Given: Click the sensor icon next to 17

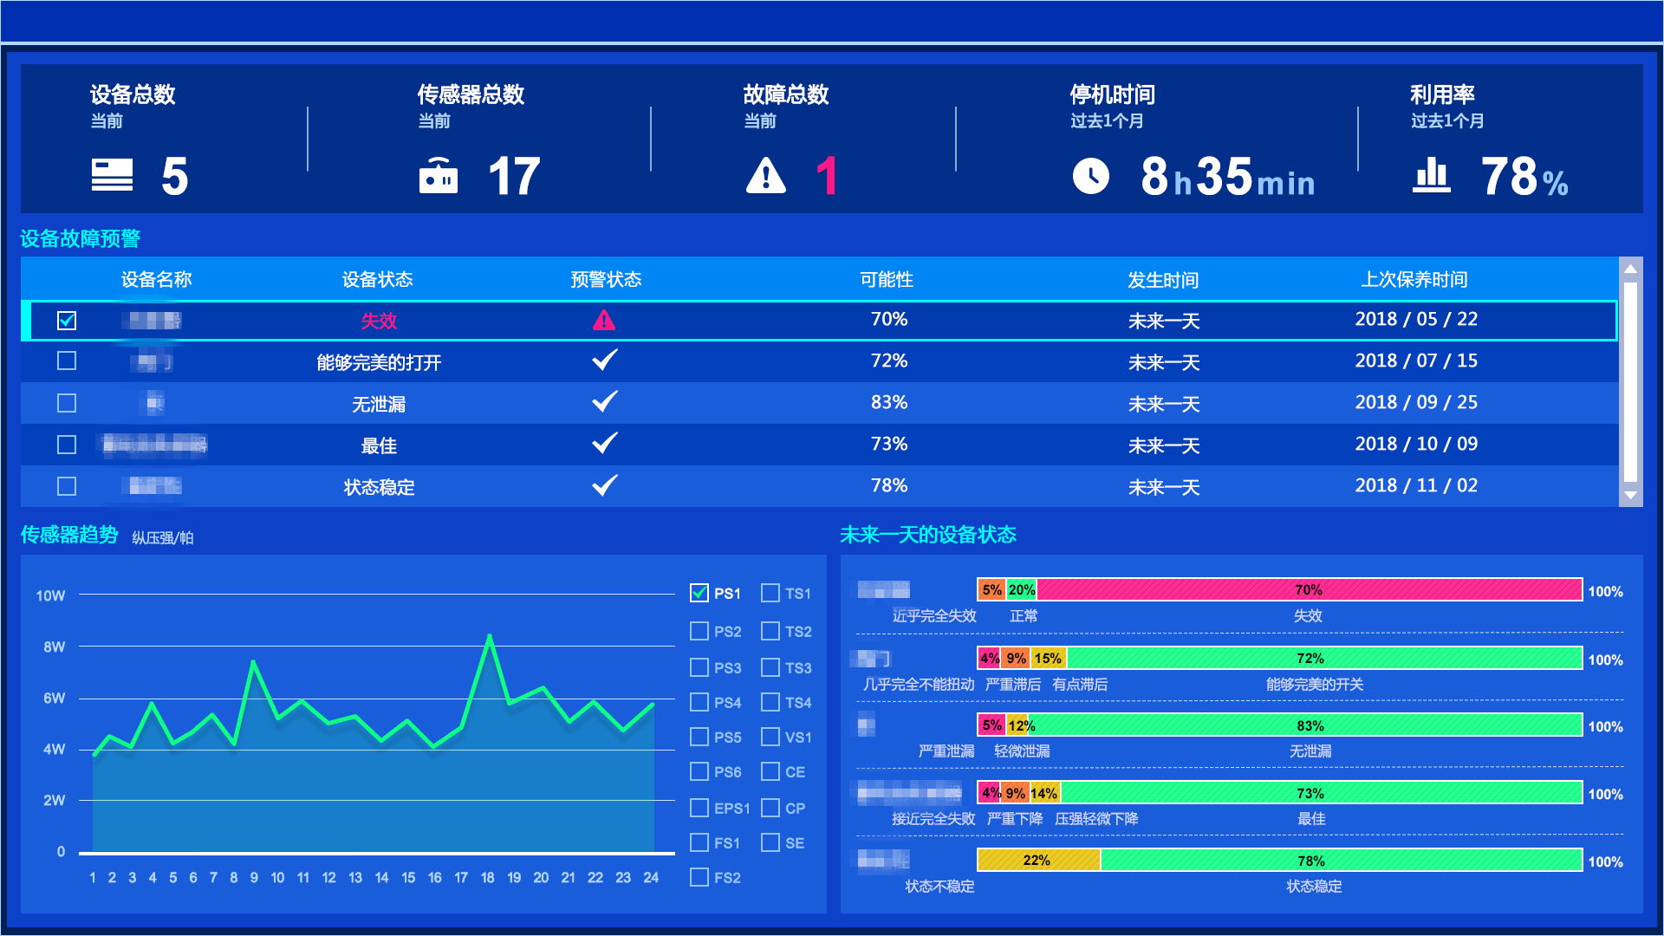Looking at the screenshot, I should pos(439,176).
